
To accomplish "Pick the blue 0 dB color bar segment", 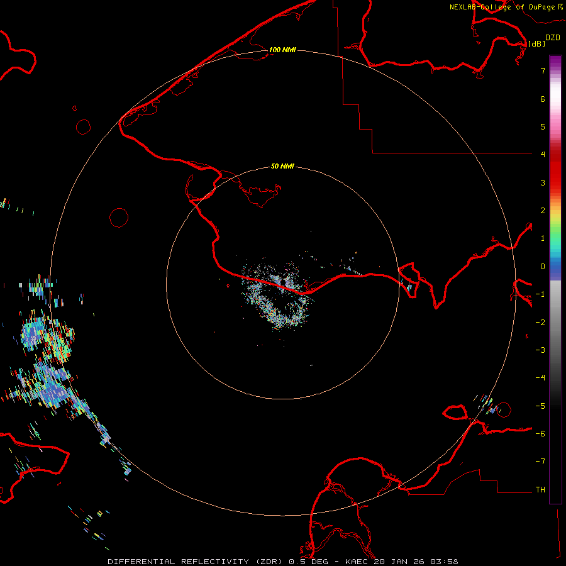I will 555,267.
